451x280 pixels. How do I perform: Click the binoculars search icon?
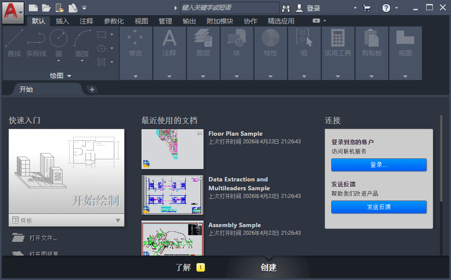point(286,8)
